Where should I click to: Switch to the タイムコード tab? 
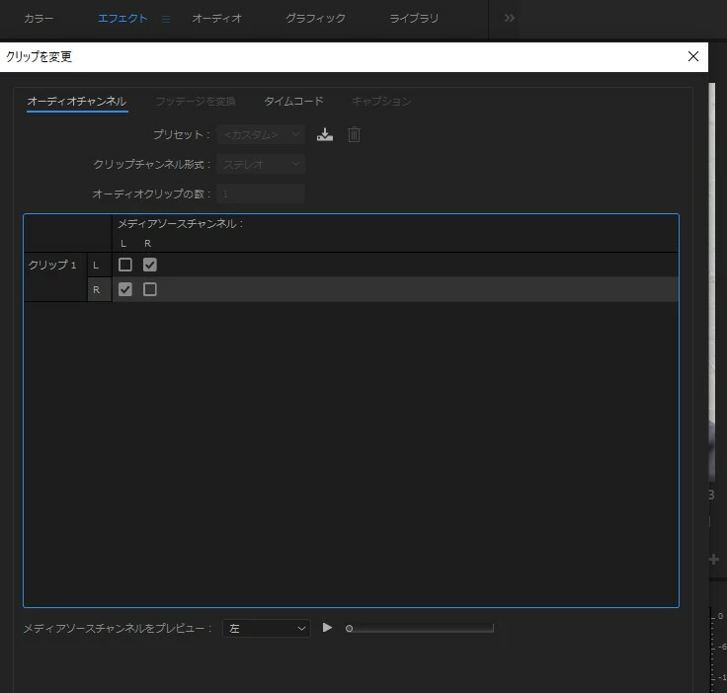click(x=293, y=101)
